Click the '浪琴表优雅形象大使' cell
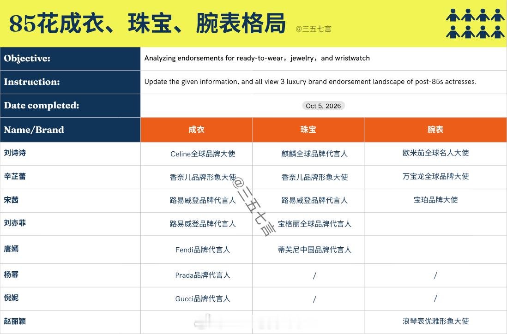Image resolution: width=507 pixels, height=334 pixels. pyautogui.click(x=435, y=322)
